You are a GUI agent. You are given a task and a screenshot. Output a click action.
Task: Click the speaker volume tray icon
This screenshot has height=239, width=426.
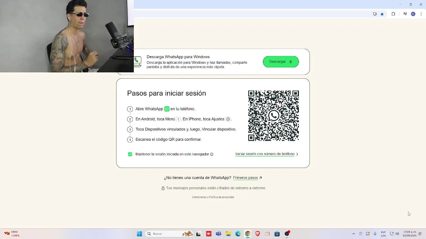coord(397,234)
